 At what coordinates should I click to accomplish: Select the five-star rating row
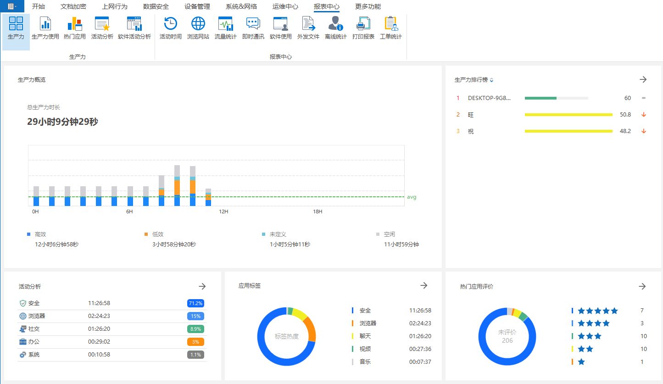[609, 311]
